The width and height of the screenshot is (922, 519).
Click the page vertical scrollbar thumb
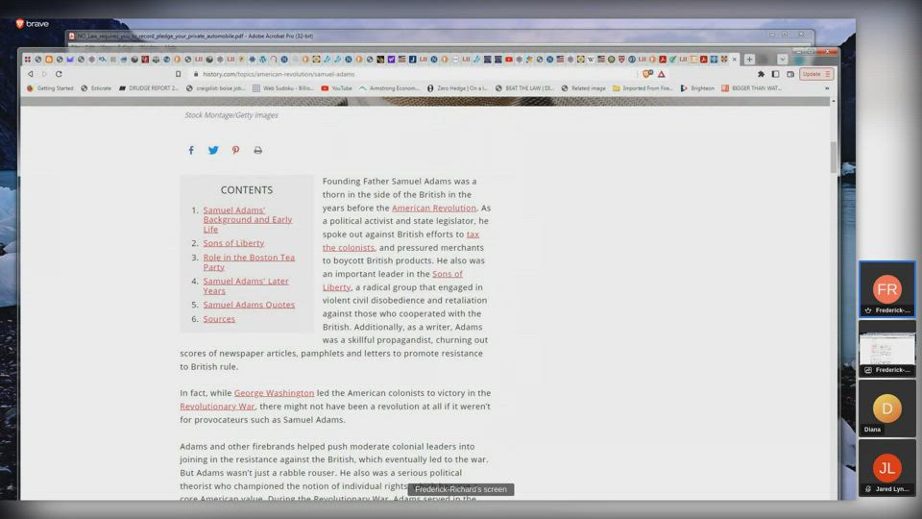pyautogui.click(x=834, y=156)
